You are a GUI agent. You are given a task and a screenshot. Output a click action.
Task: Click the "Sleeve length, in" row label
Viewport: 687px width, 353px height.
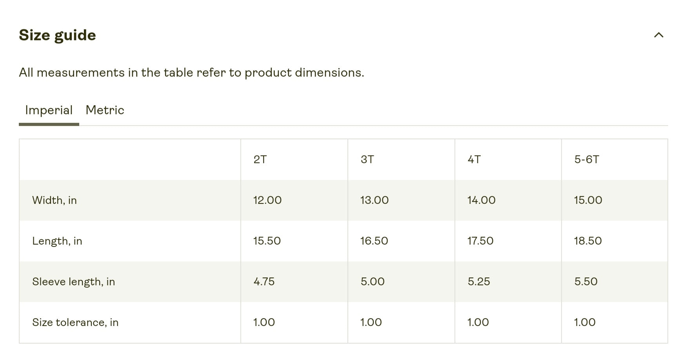74,282
